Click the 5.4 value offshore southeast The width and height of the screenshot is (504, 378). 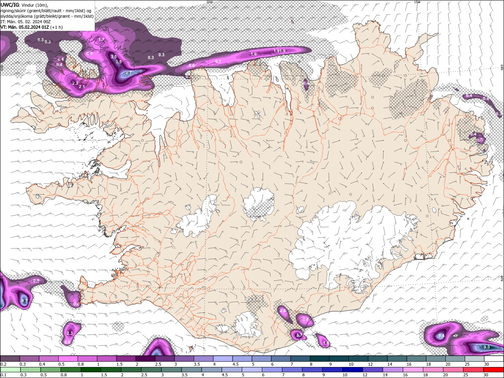[441, 336]
